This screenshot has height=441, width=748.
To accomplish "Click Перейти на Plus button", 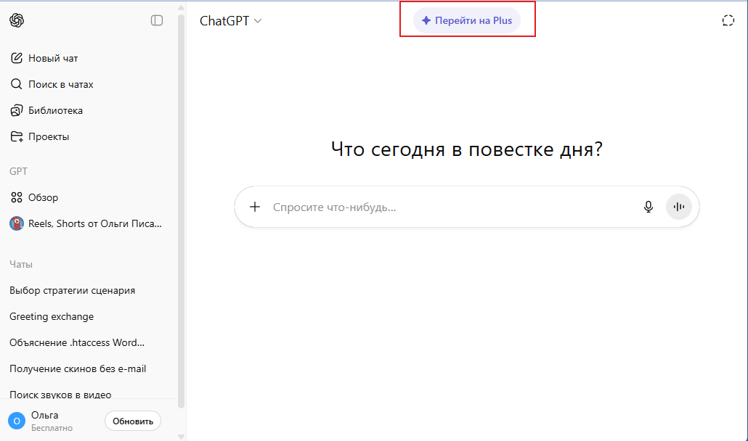I will [466, 20].
